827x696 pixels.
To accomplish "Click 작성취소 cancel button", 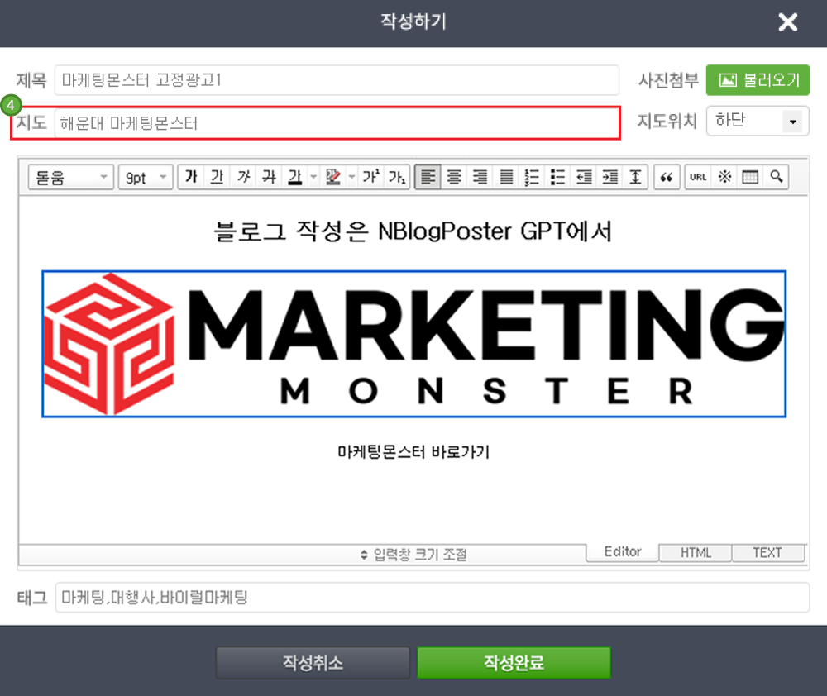I will tap(313, 662).
